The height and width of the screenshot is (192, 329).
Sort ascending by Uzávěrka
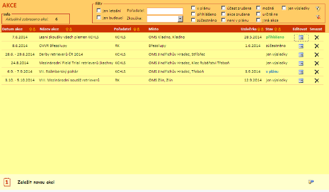259,29
